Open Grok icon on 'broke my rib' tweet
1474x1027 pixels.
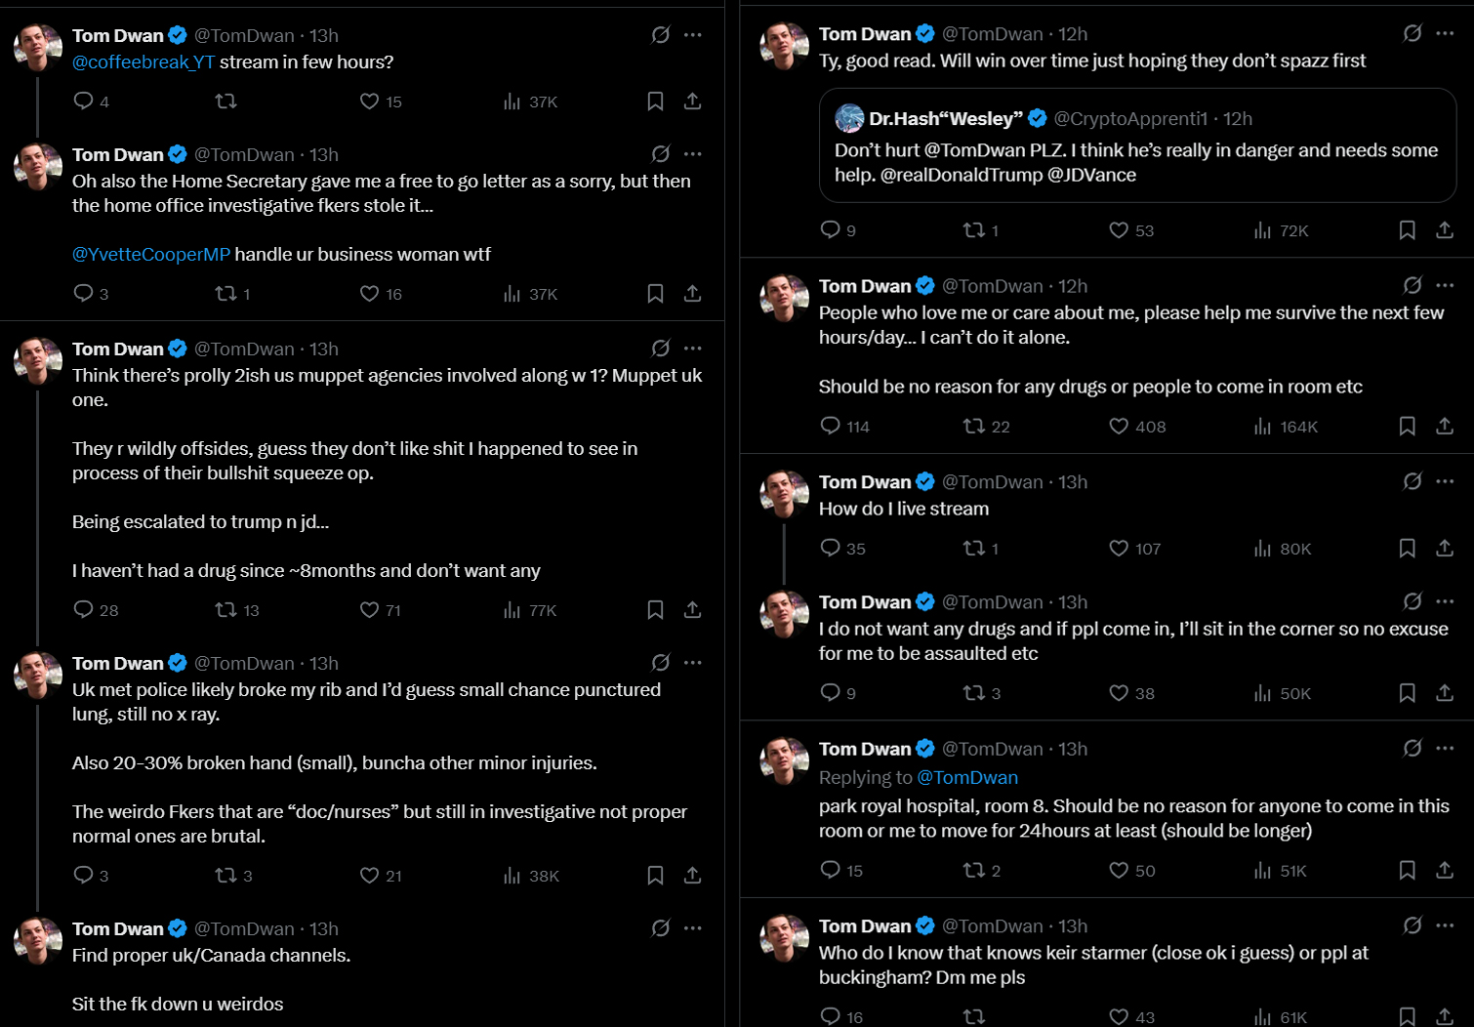(x=661, y=663)
